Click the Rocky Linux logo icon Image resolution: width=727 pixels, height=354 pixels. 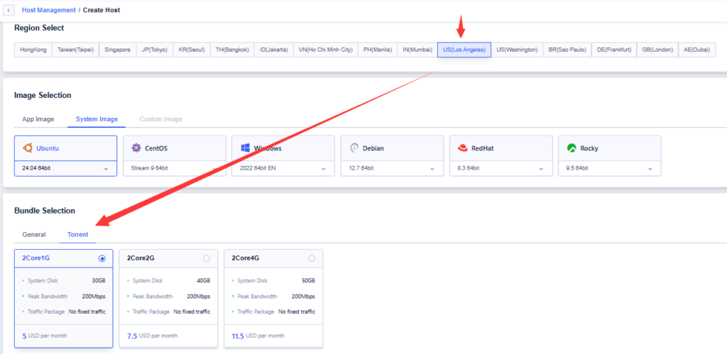tap(572, 148)
